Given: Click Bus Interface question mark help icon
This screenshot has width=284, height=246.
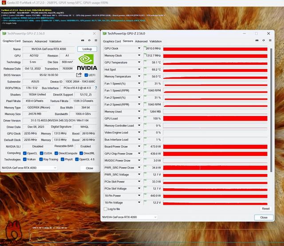Looking at the screenshot, I should (96, 88).
